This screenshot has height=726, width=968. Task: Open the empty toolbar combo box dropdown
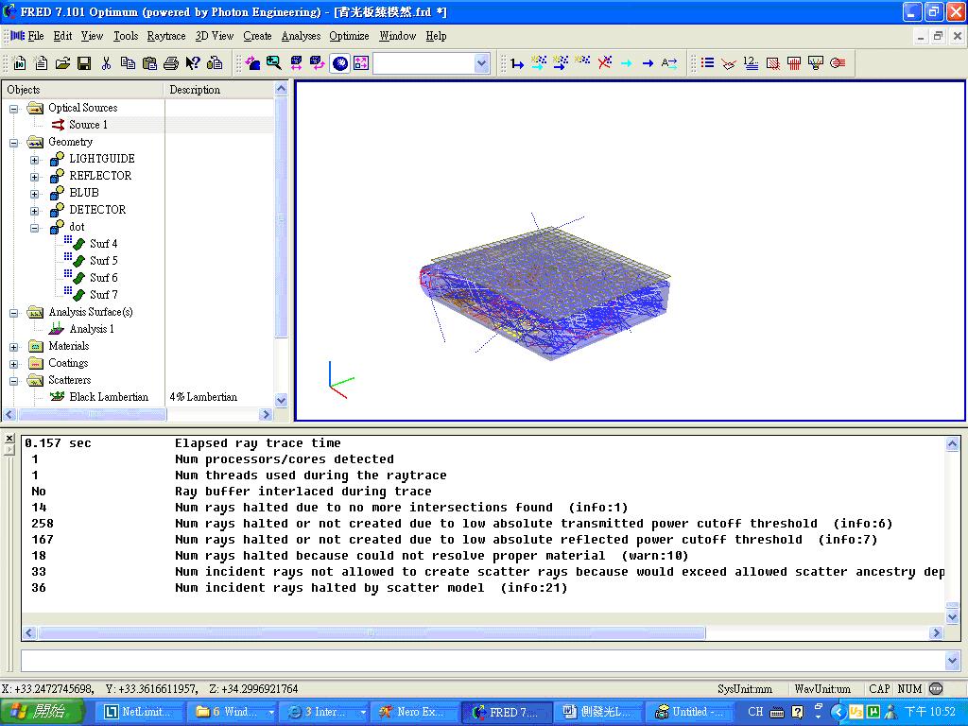(481, 63)
